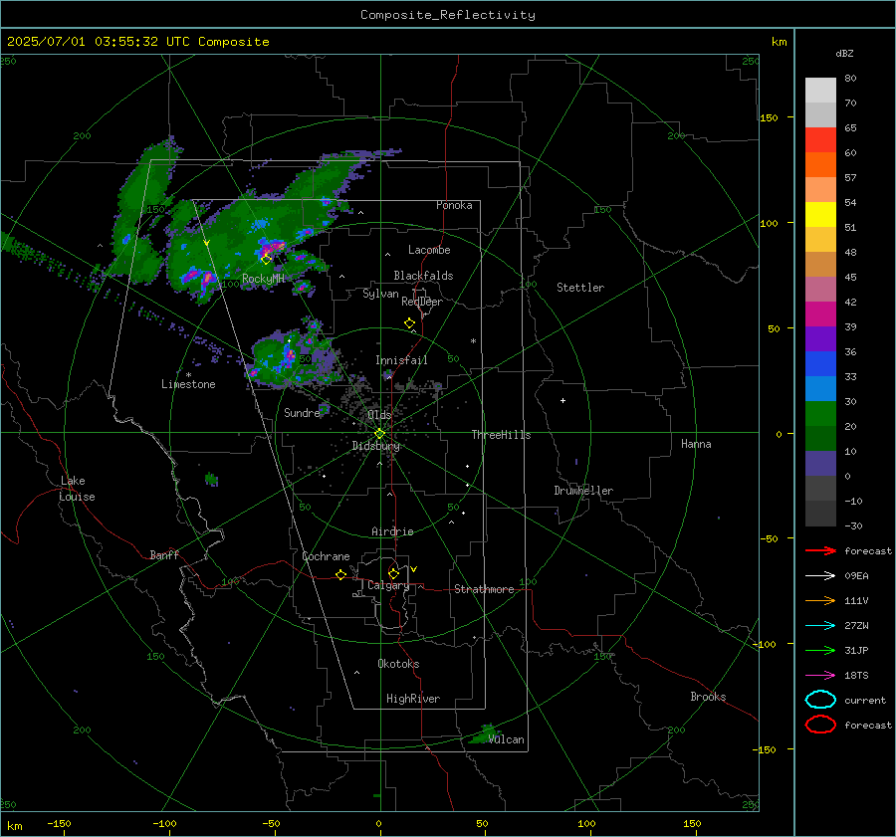Click the yellow diamond marker beside RockyMH
Screen dimensions: 896x837
tap(266, 260)
